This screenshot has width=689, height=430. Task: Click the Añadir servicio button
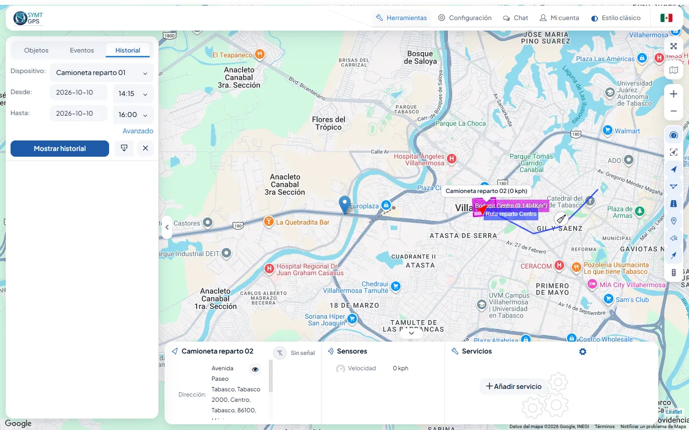[x=514, y=387]
